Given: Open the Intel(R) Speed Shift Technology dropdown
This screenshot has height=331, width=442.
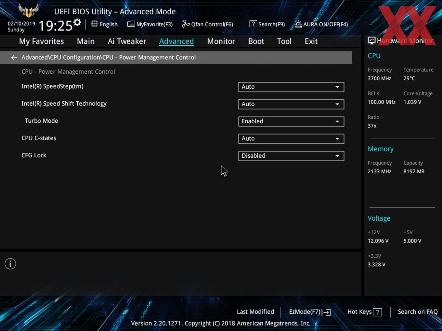Looking at the screenshot, I should (291, 104).
